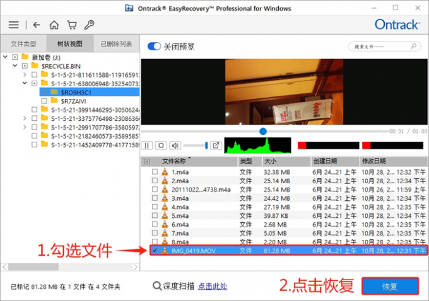429x301 pixels.
Task: Check the $R7ZAIVI folder checkbox
Action: pyautogui.click(x=44, y=101)
